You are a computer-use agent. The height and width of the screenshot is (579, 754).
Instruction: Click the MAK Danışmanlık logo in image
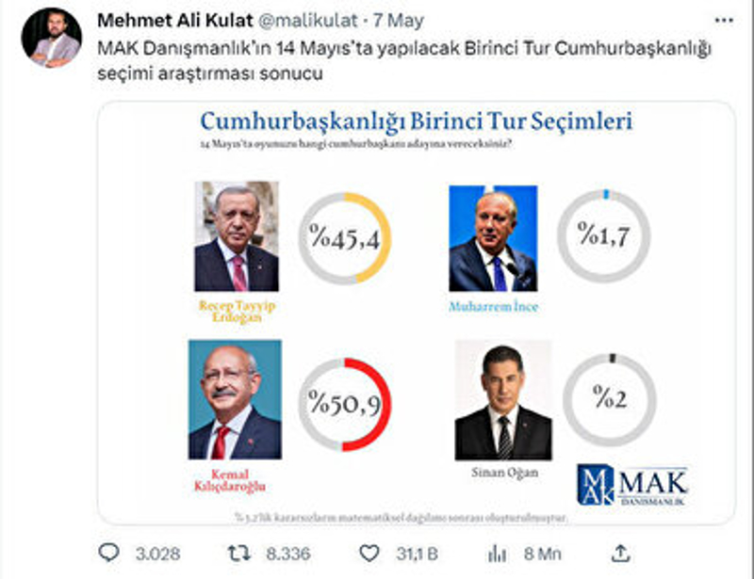pos(632,485)
